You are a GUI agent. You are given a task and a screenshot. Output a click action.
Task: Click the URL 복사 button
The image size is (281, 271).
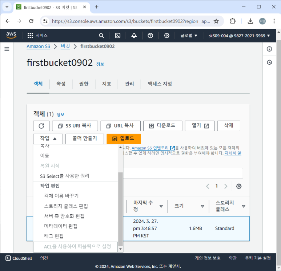[x=120, y=126]
